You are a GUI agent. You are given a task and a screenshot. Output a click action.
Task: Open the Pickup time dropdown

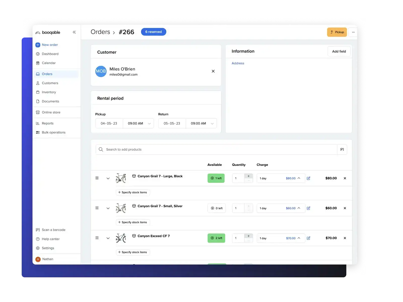click(149, 123)
